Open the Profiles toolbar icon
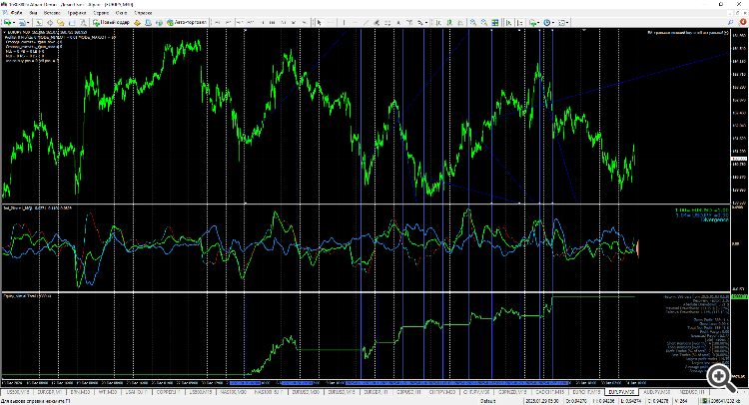The height and width of the screenshot is (405, 749). (x=22, y=22)
